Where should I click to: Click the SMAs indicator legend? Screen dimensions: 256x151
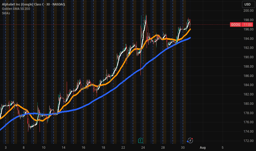pyautogui.click(x=6, y=13)
